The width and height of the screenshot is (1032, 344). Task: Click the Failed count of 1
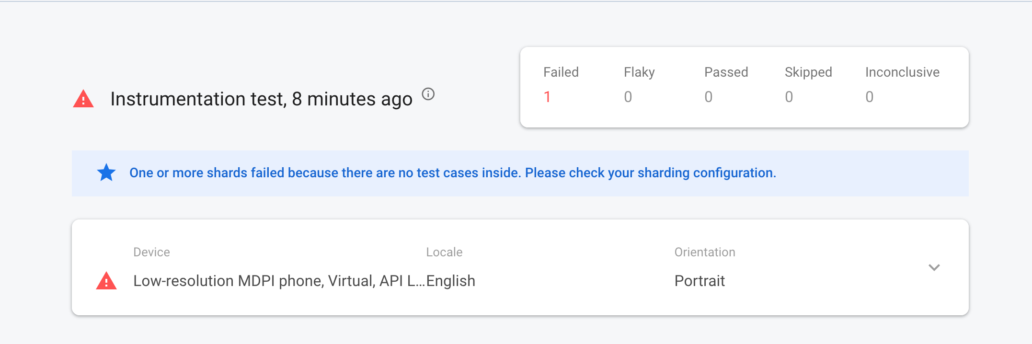point(547,97)
